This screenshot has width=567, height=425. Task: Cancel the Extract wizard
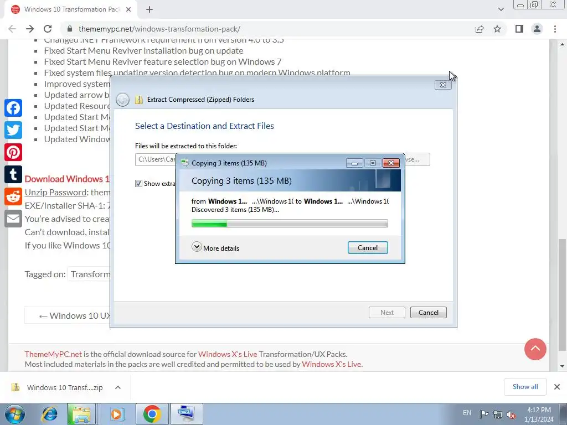(x=429, y=313)
